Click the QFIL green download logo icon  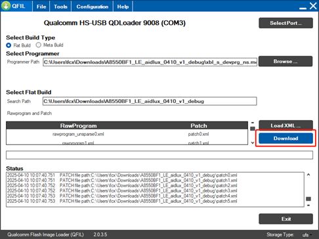click(6, 6)
